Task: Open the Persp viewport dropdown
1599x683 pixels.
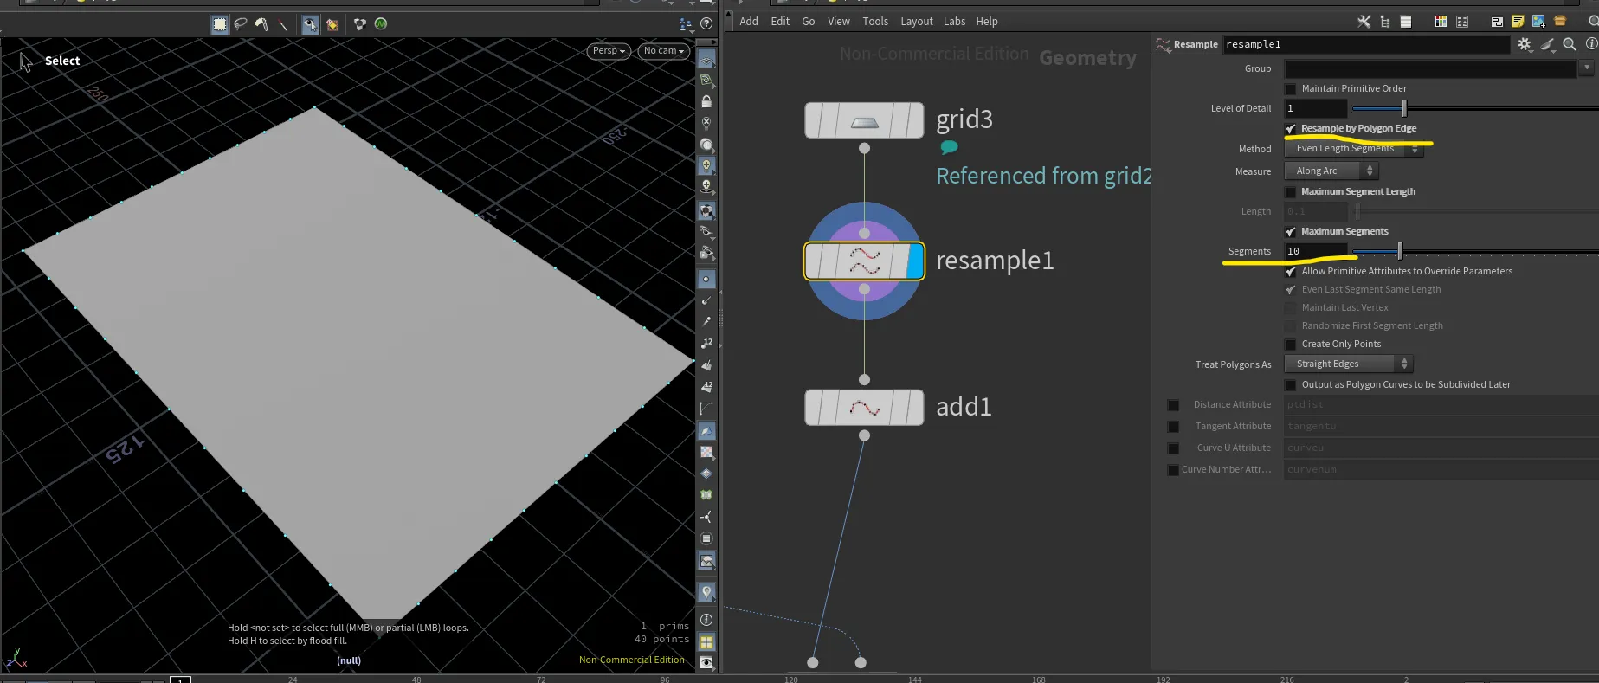Action: (608, 51)
